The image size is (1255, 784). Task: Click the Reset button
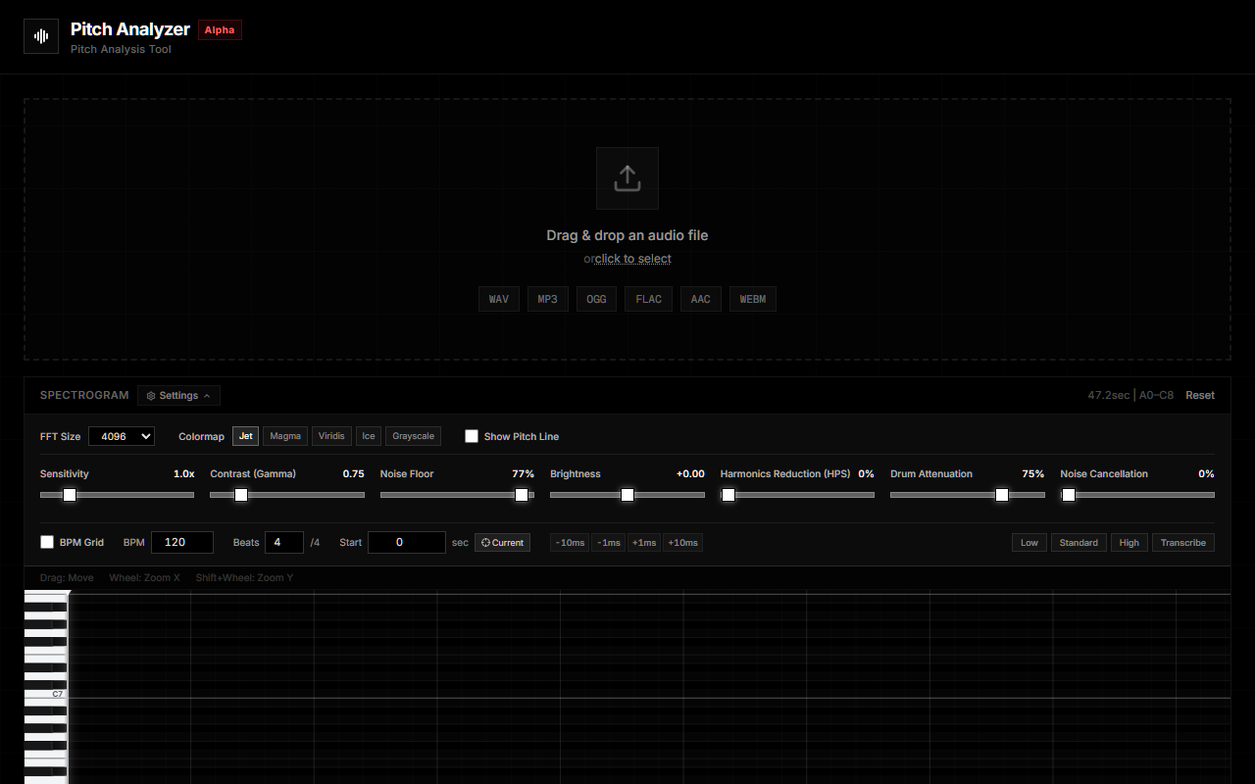click(x=1200, y=396)
